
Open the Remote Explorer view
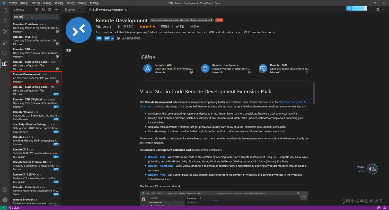point(5,53)
